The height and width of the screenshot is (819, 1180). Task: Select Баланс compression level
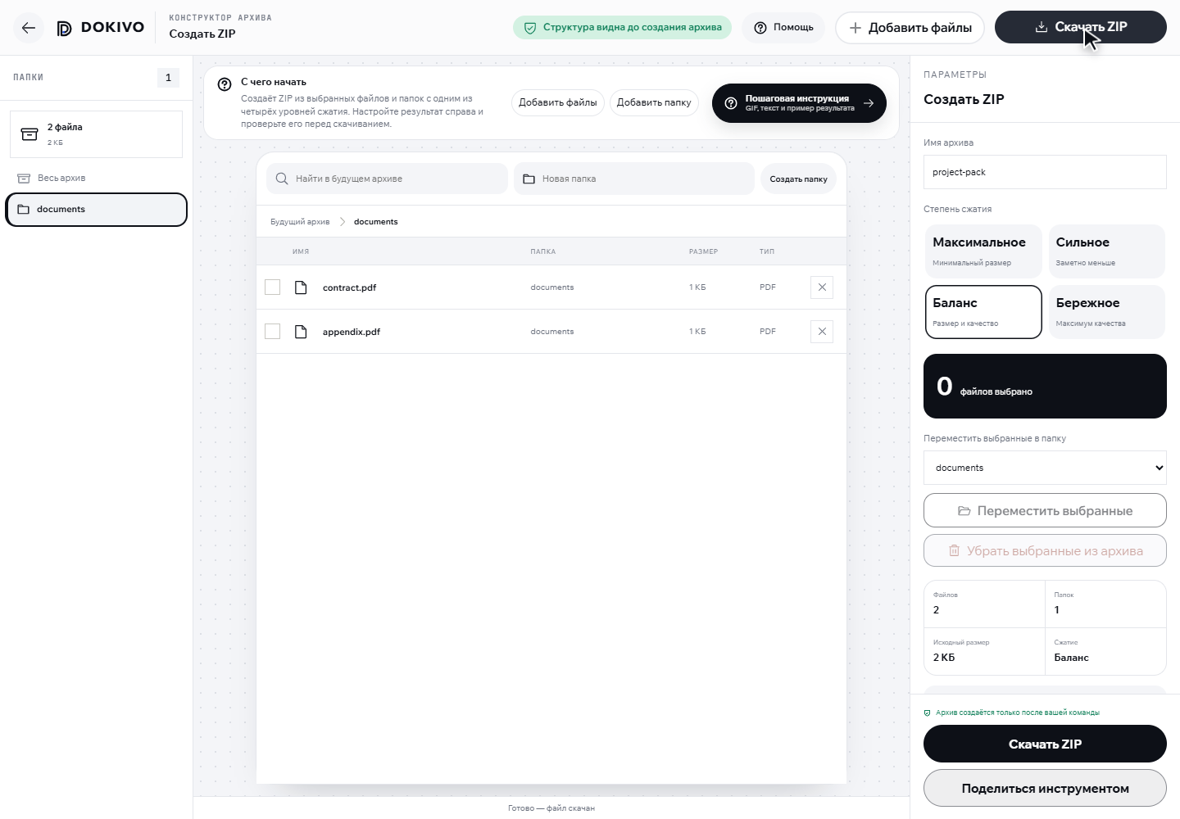point(983,312)
